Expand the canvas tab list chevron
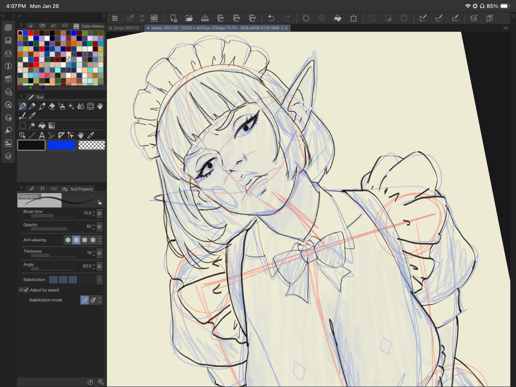This screenshot has width=516, height=387. [505, 28]
